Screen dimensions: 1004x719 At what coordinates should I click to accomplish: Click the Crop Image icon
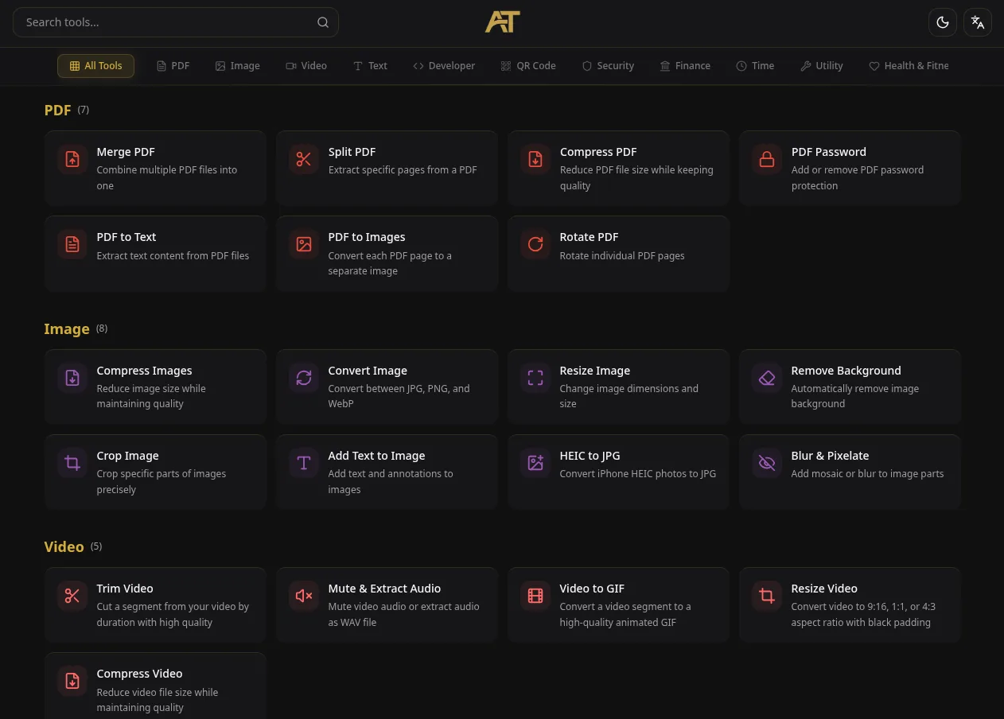click(72, 463)
